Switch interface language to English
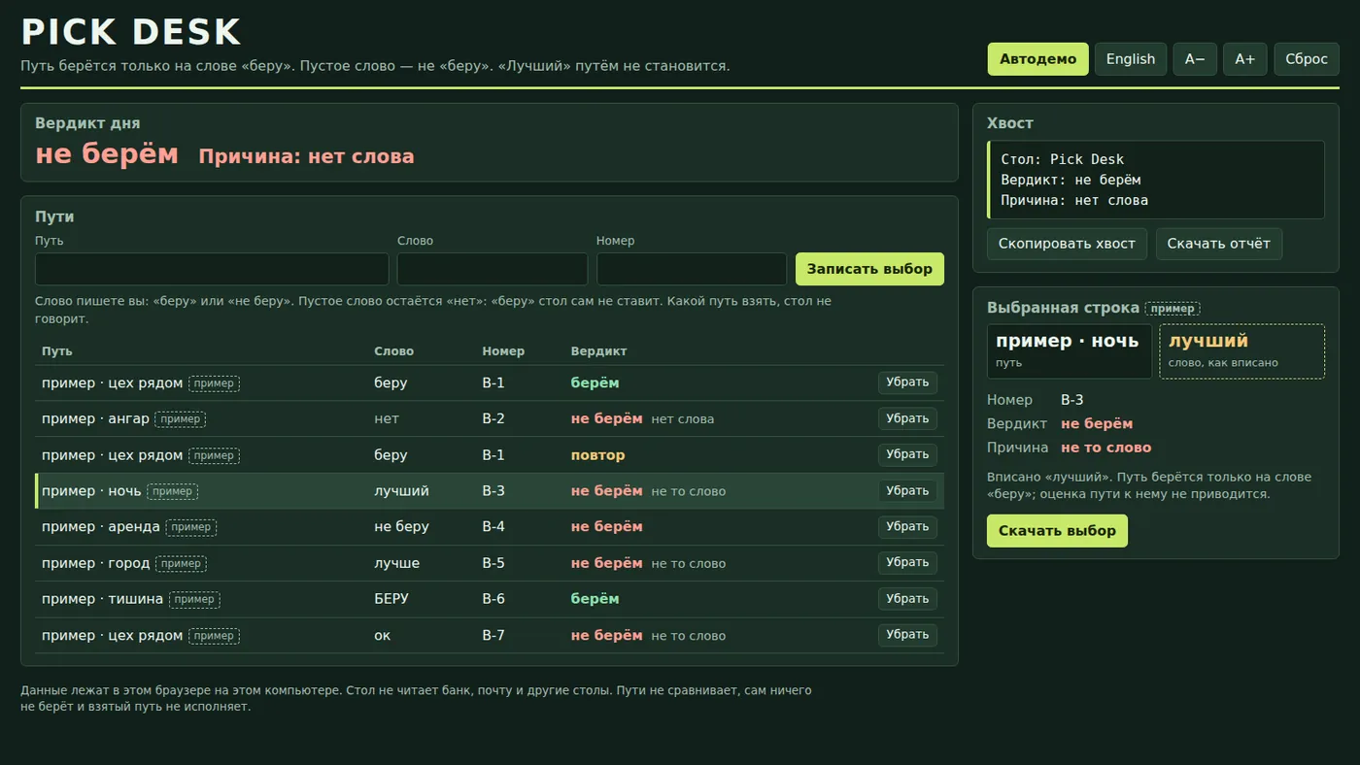Image resolution: width=1360 pixels, height=765 pixels. [1131, 59]
